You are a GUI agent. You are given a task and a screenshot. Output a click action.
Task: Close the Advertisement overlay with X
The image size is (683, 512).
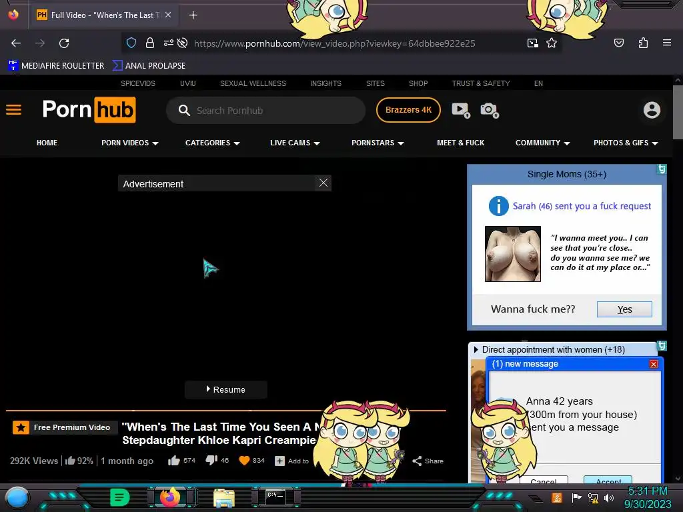click(323, 183)
